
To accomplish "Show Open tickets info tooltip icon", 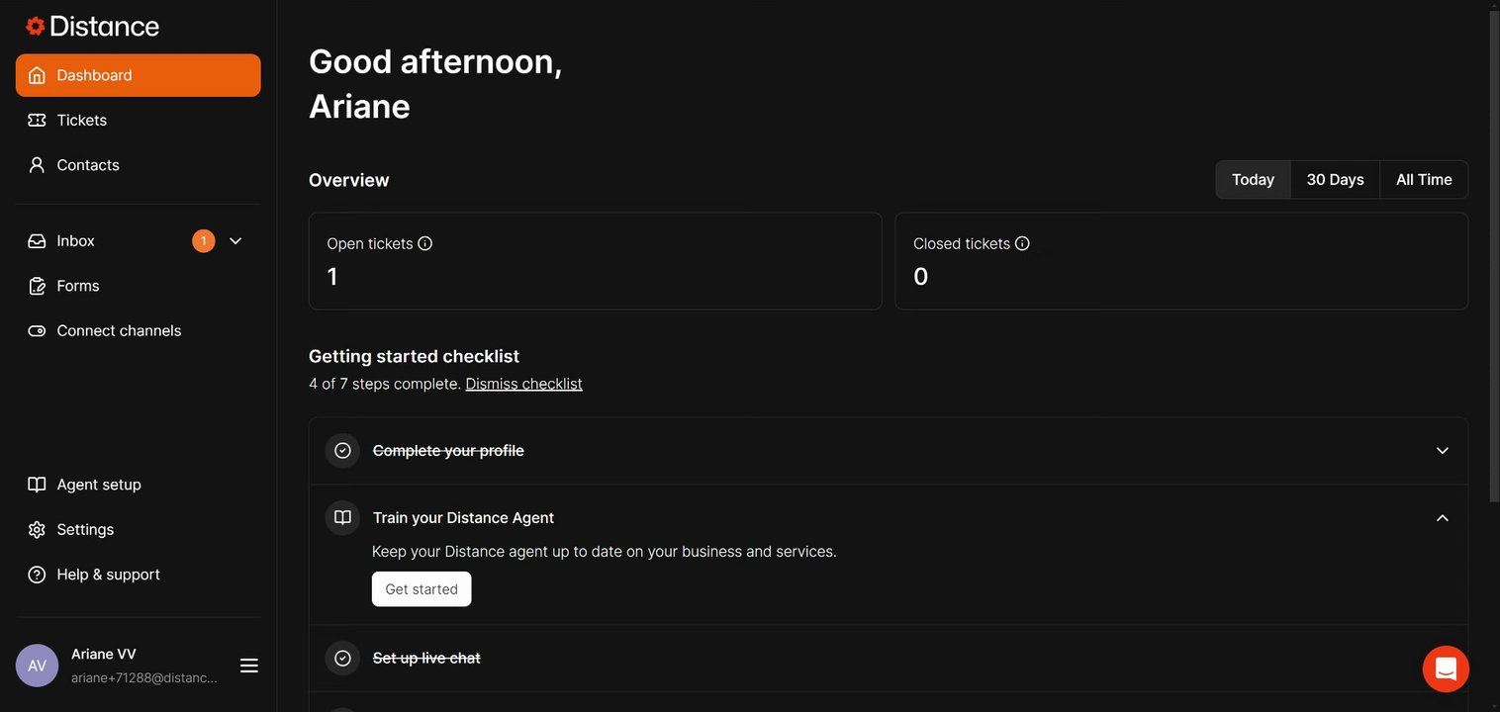I will [x=425, y=243].
